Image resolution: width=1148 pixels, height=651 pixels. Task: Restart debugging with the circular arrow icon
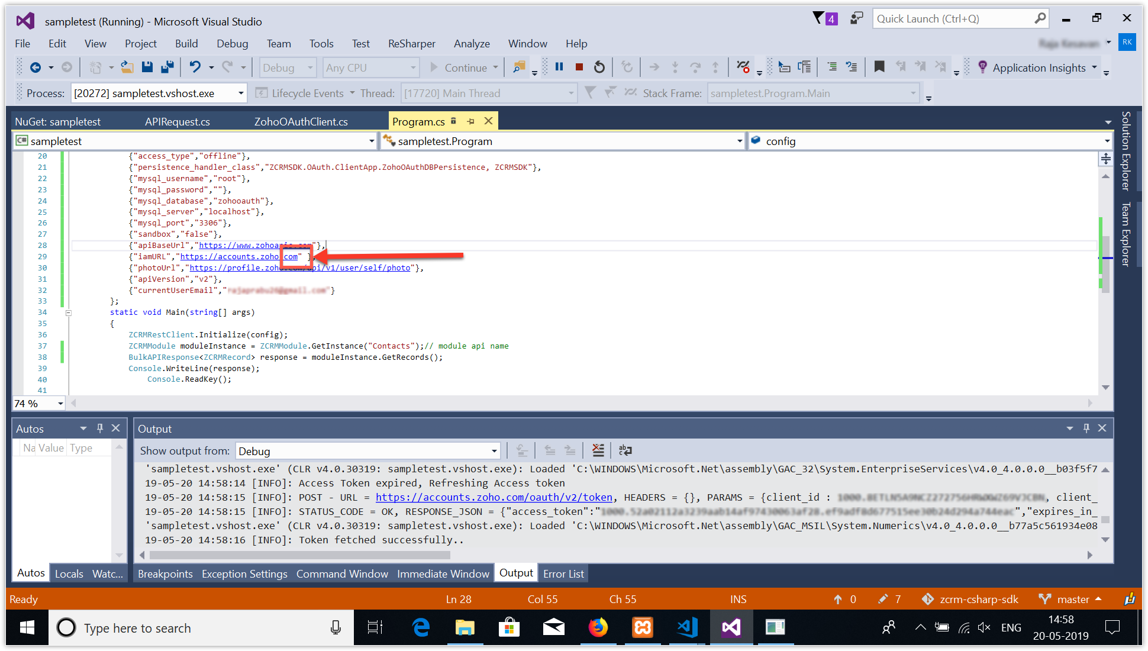tap(599, 67)
